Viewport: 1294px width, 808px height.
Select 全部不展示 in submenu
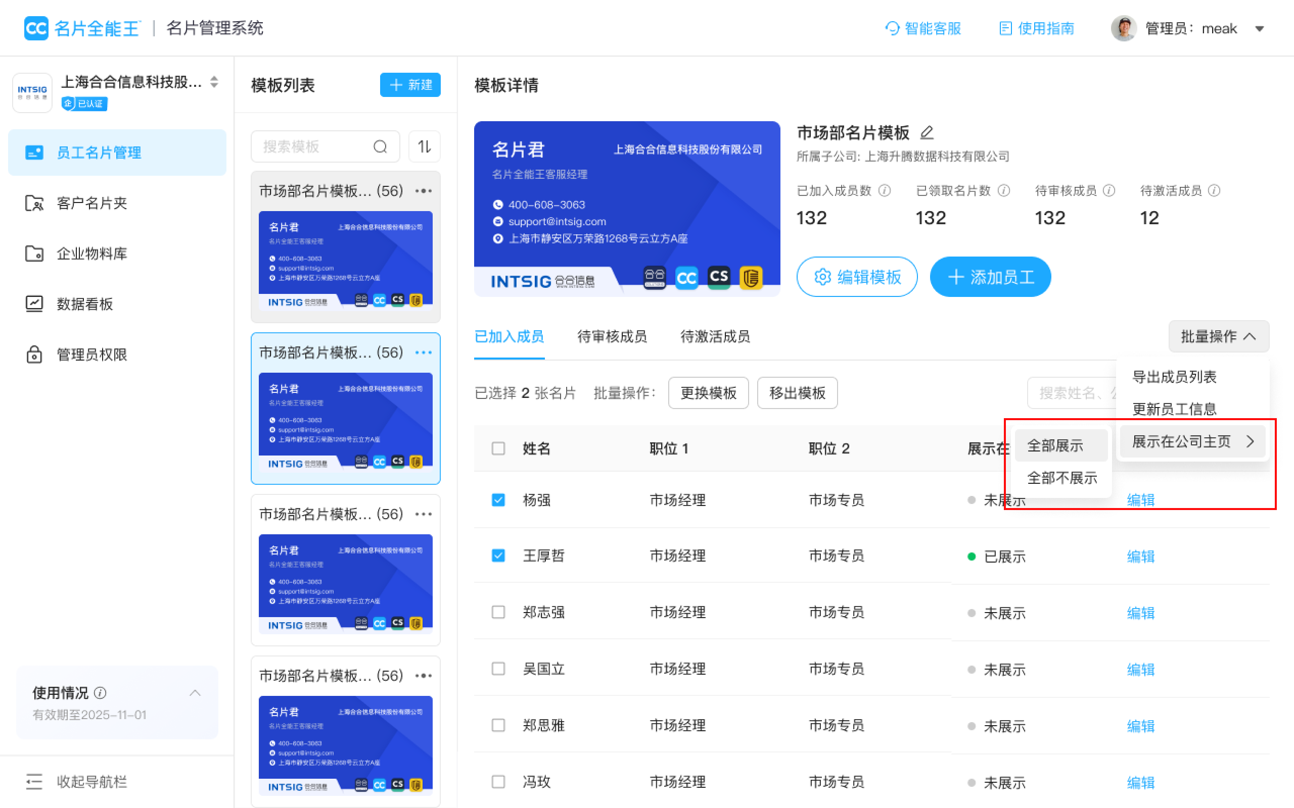point(1061,478)
